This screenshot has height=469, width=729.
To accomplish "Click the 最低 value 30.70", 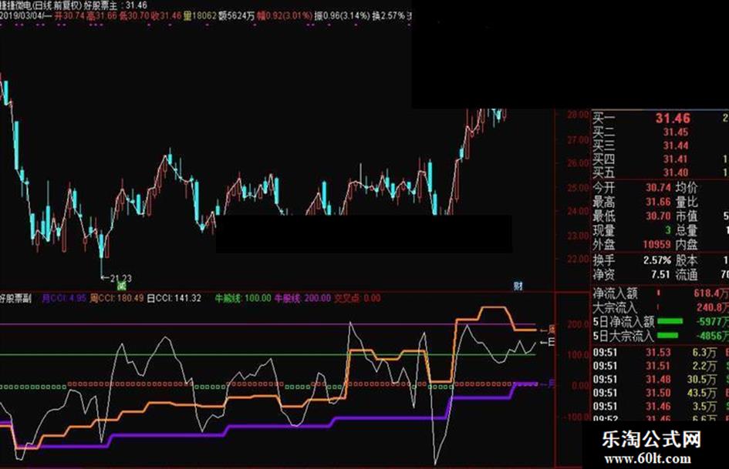I will click(x=658, y=216).
